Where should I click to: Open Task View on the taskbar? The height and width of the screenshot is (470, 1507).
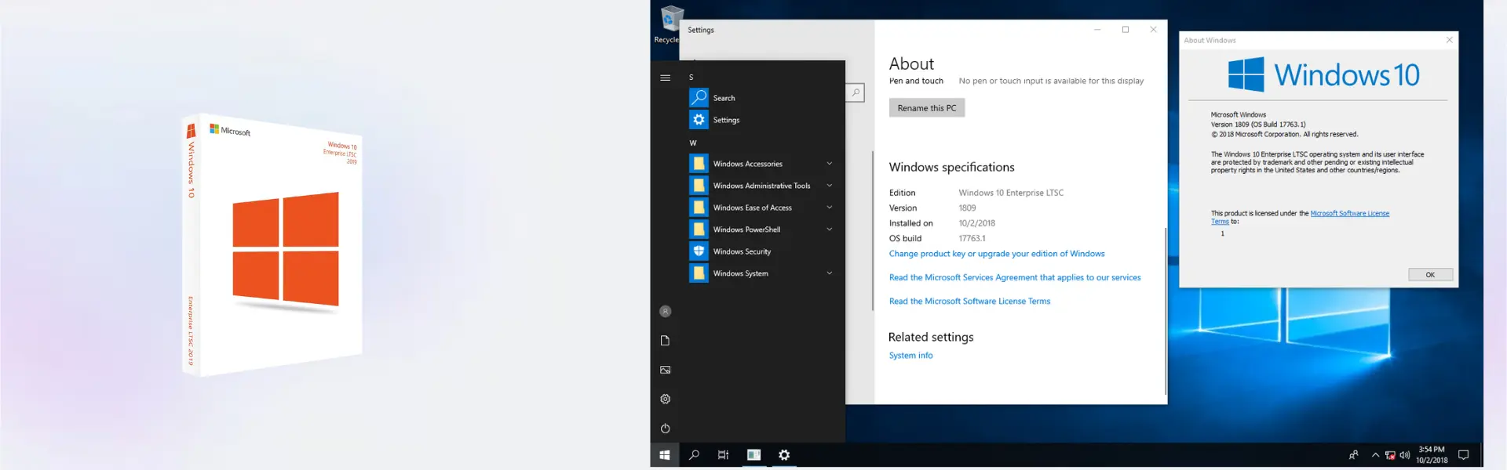click(x=724, y=455)
